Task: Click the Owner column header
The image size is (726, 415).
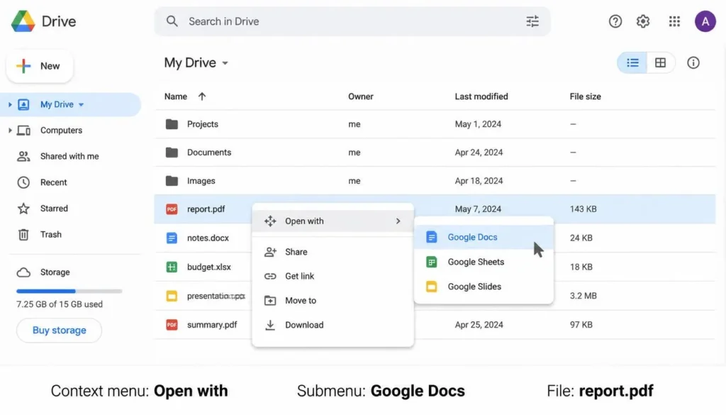Action: click(x=361, y=96)
